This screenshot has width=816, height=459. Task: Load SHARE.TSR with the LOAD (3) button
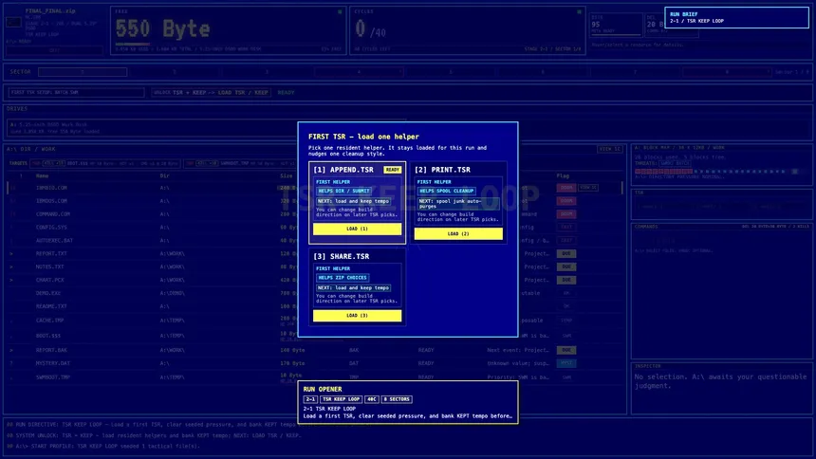357,316
